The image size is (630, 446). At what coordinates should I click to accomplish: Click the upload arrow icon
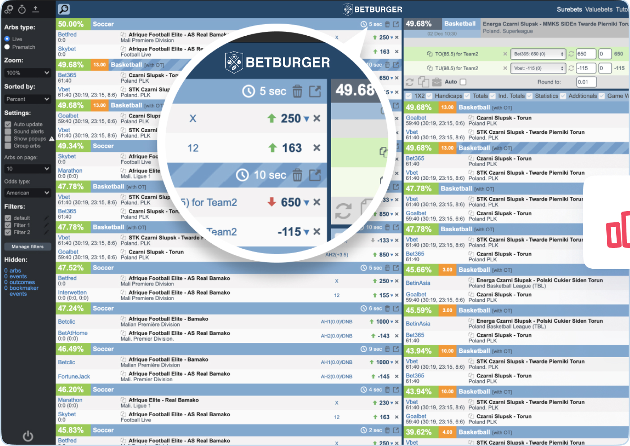[36, 9]
